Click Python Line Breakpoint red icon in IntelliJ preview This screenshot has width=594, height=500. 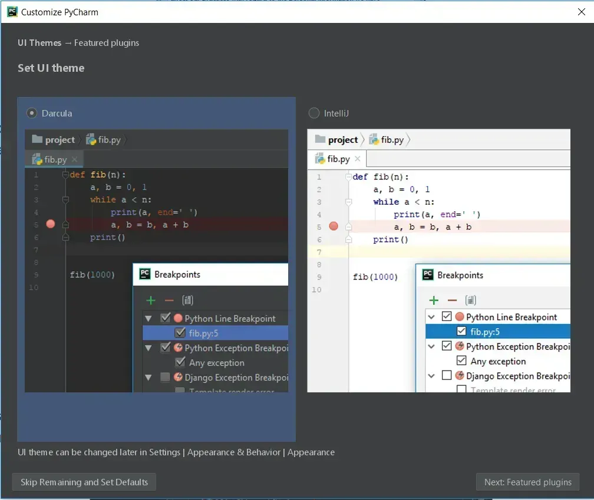pos(460,316)
